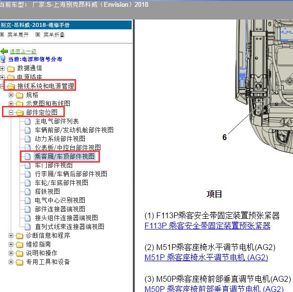The width and height of the screenshot is (293, 292).
Task: Click the document icon for 动力系统部件视图
Action: pyautogui.click(x=28, y=139)
